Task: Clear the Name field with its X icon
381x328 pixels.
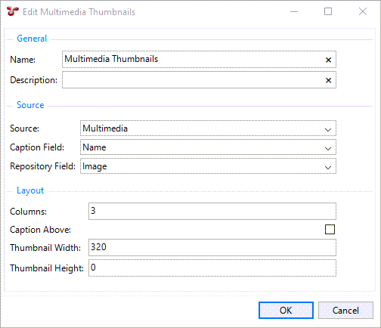Action: 328,60
